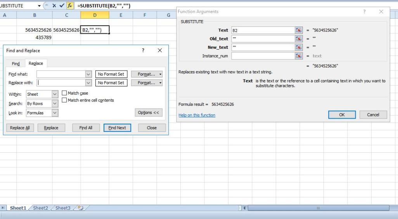Click the New_text range selector icon
Screen dimensions: 398x219
(299, 47)
